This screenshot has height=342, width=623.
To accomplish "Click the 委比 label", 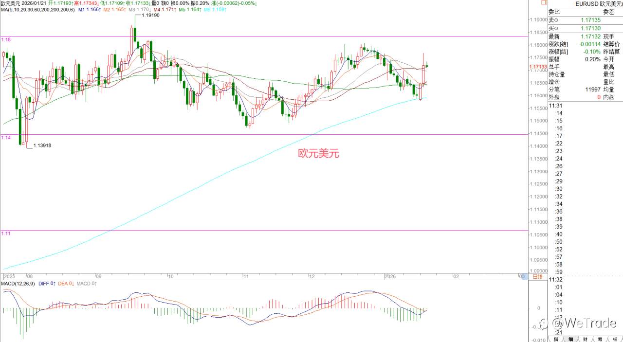I will pos(554,12).
